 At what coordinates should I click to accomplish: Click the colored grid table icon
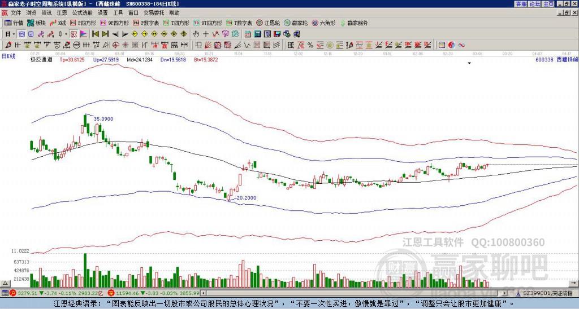pyautogui.click(x=442, y=45)
